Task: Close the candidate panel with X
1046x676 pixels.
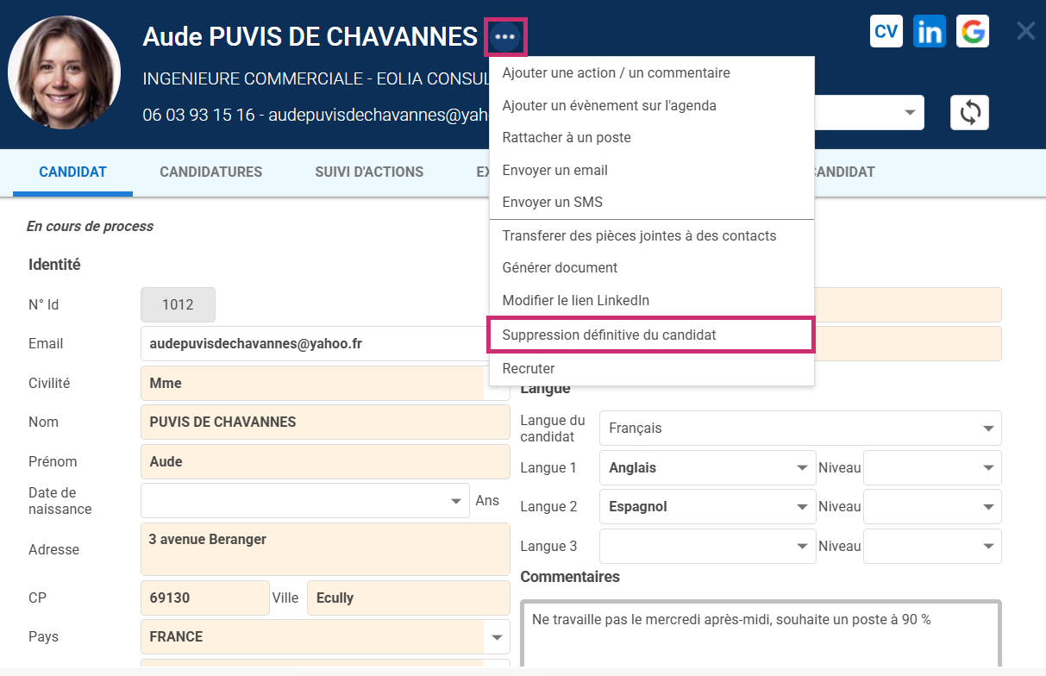Action: click(x=1025, y=32)
